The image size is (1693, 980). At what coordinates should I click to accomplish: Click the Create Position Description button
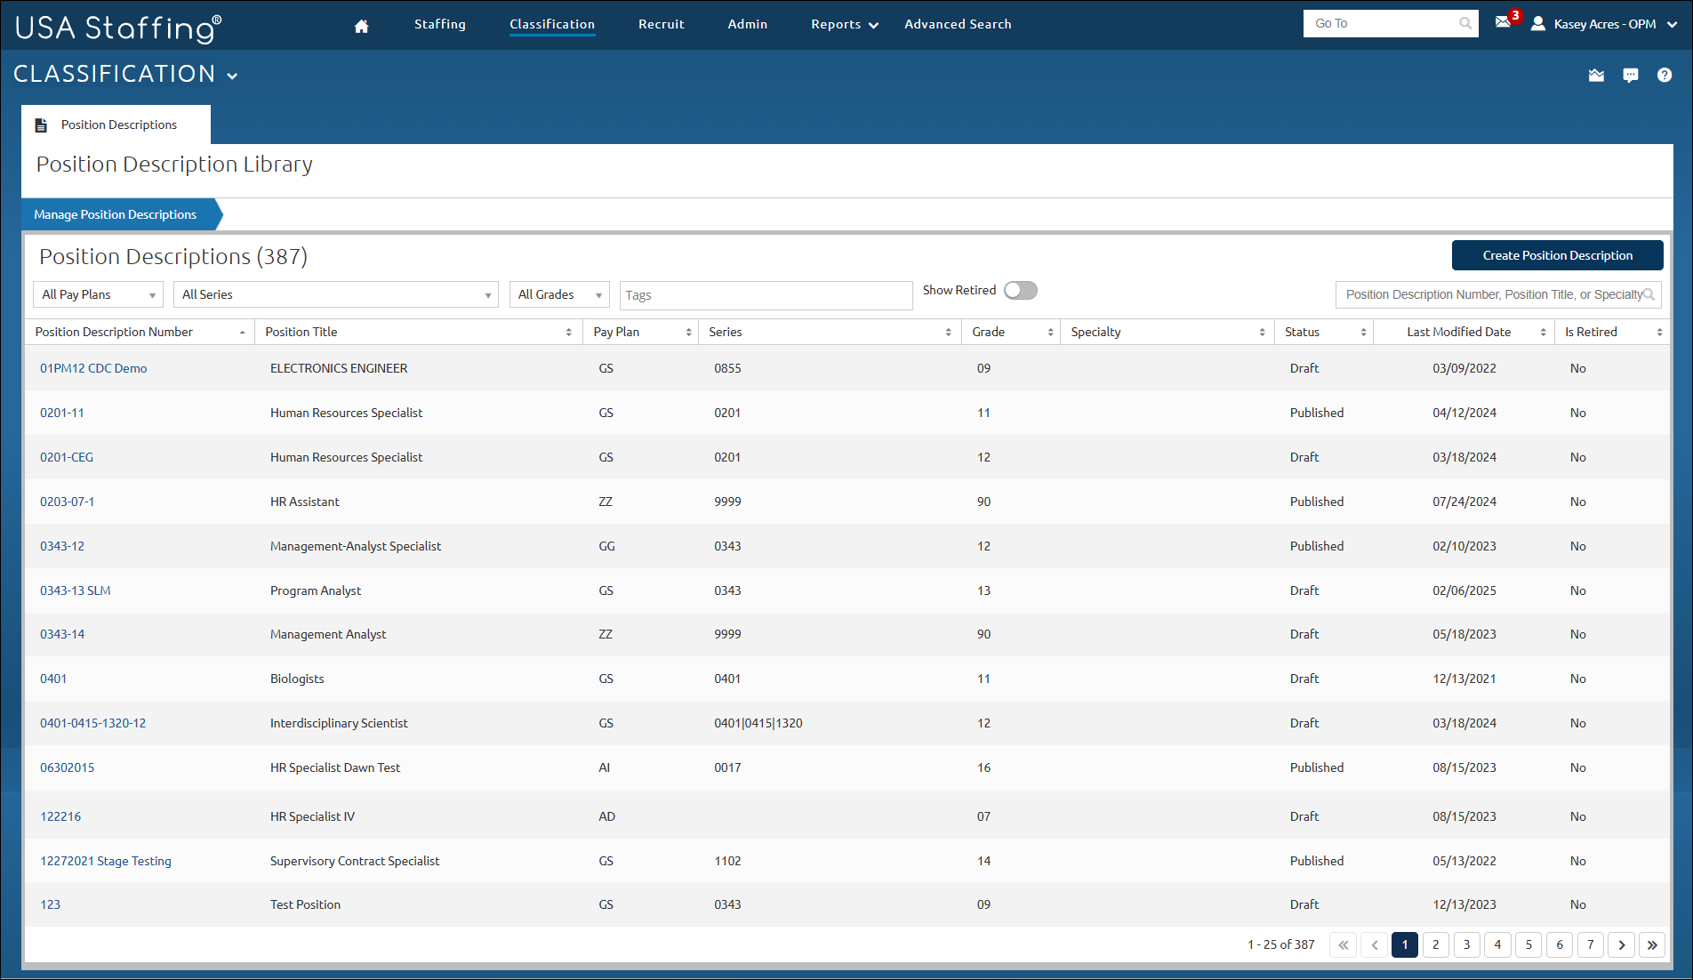tap(1557, 255)
